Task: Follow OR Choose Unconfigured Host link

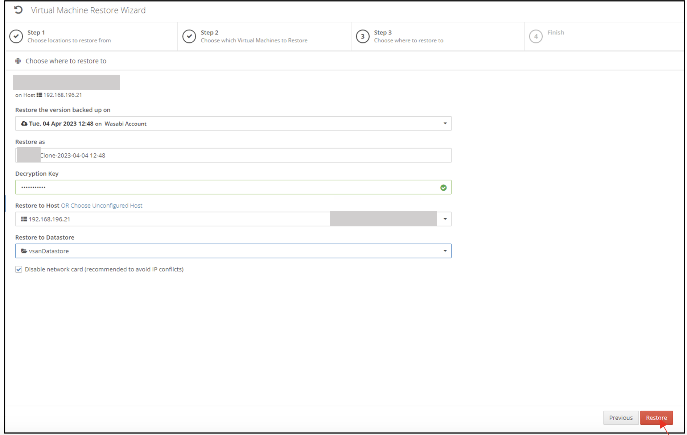Action: 102,206
